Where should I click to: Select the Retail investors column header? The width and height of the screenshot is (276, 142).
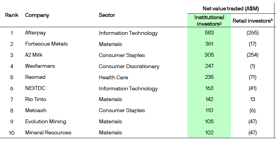click(x=253, y=21)
